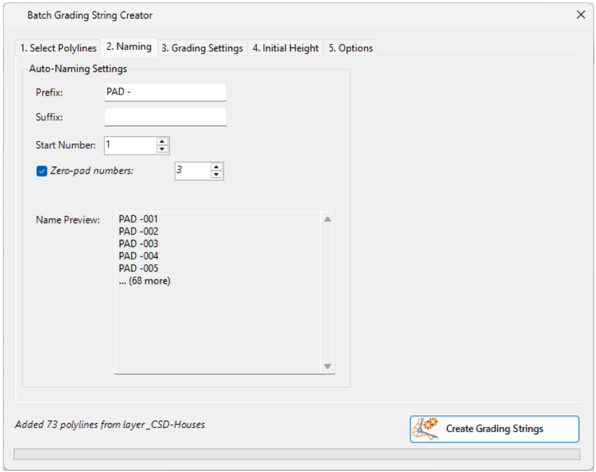This screenshot has width=596, height=472.
Task: Uncheck the Zero-pad numbers checkbox
Action: [x=41, y=171]
